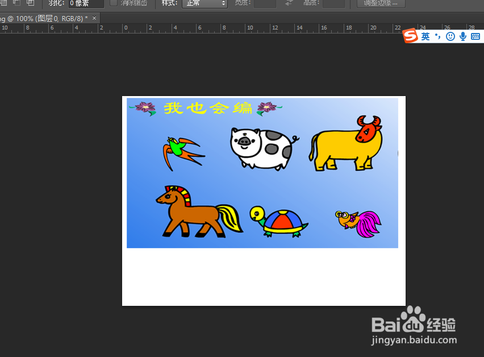Click the Sogou input method S logo
This screenshot has height=357, width=484.
(x=411, y=36)
